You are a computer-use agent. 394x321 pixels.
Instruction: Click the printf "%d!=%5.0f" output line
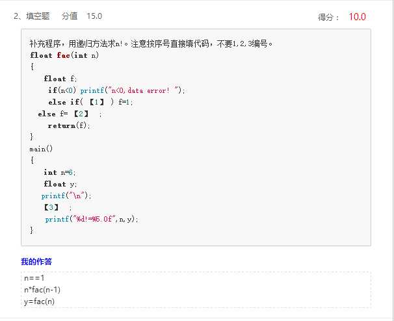pyautogui.click(x=92, y=219)
